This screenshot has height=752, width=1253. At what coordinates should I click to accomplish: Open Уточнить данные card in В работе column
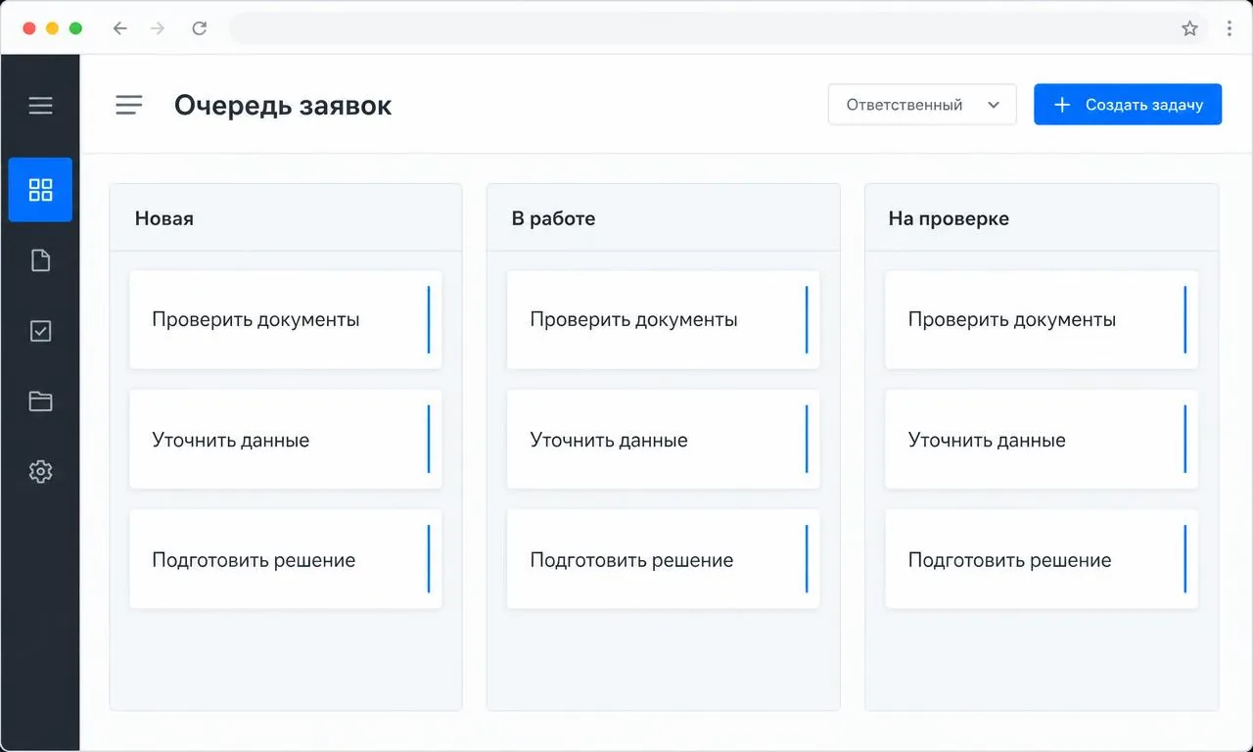pyautogui.click(x=664, y=440)
